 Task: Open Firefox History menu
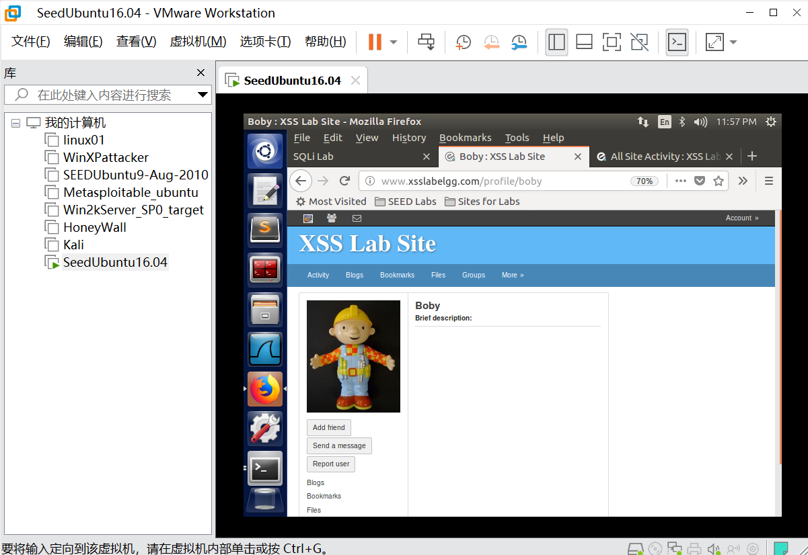409,138
